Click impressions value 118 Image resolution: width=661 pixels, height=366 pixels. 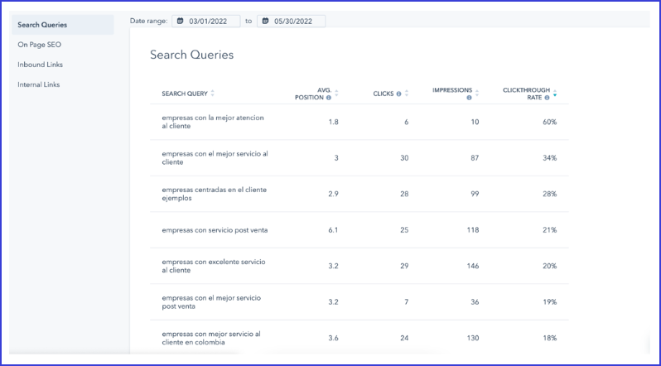(473, 230)
